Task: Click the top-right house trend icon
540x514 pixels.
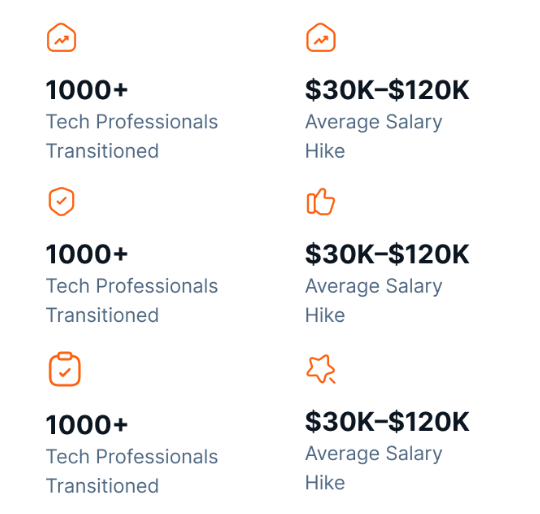Action: tap(321, 38)
